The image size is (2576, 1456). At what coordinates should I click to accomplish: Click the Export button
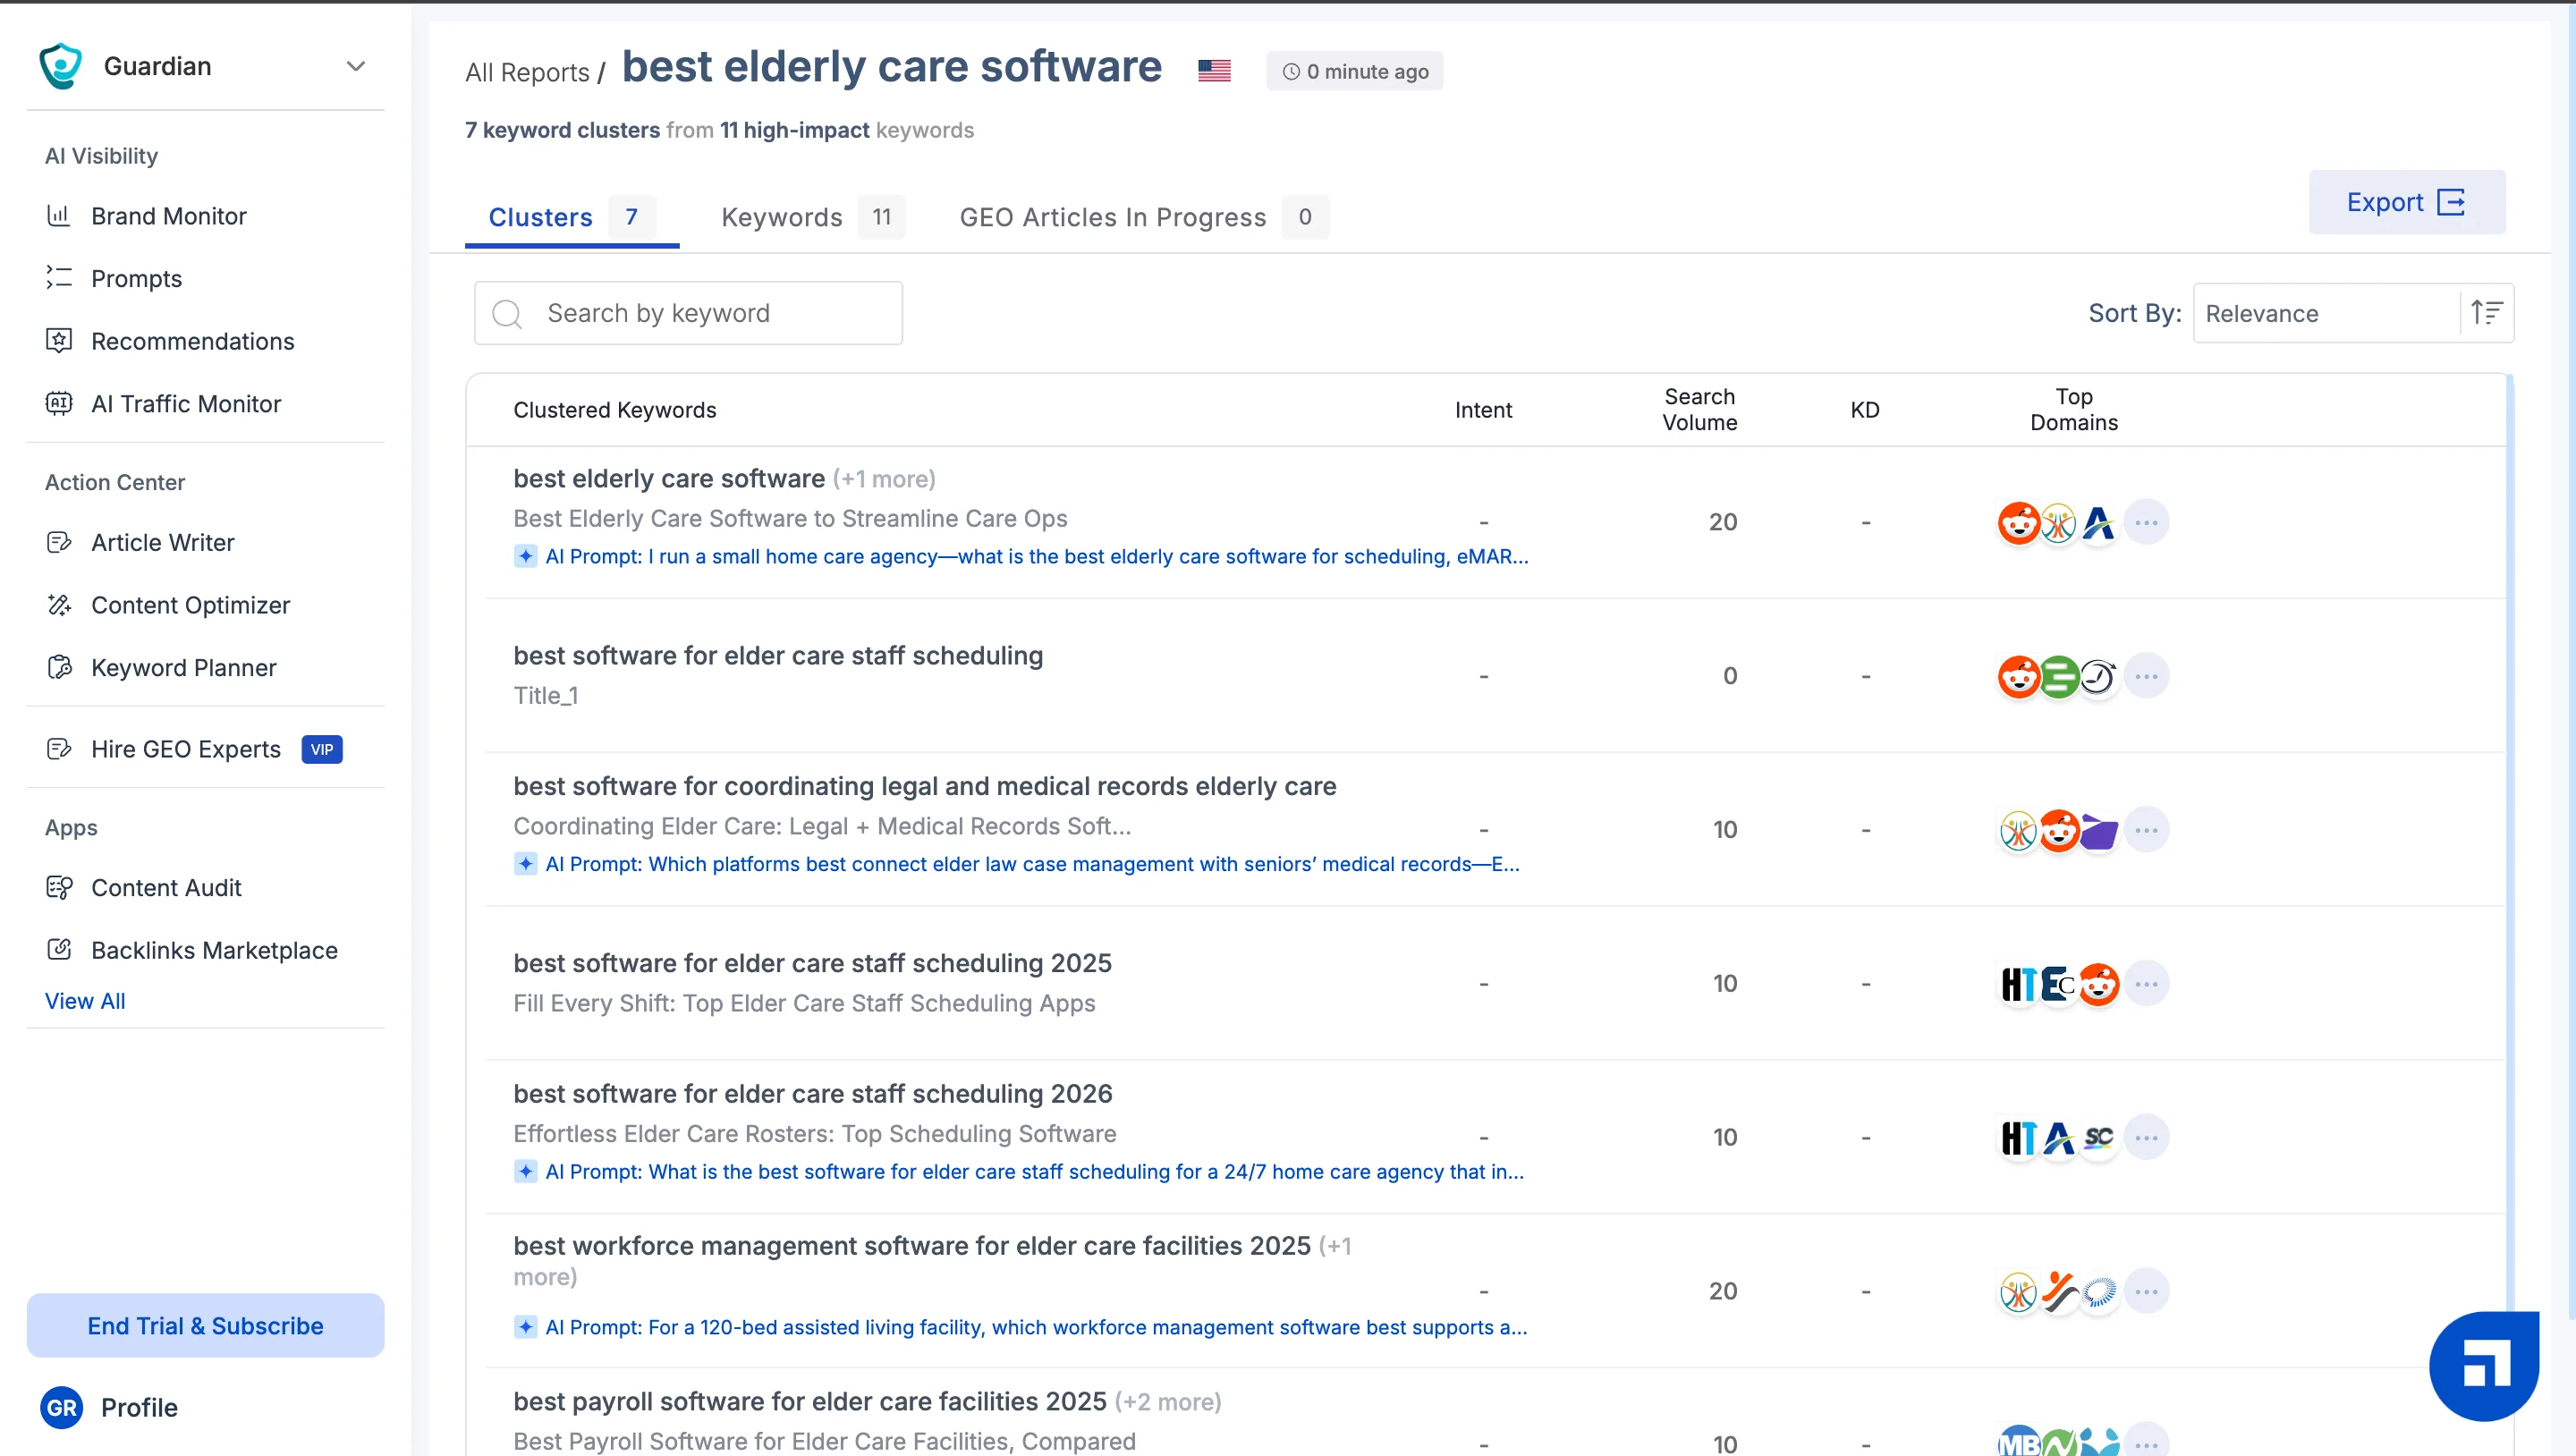tap(2406, 202)
